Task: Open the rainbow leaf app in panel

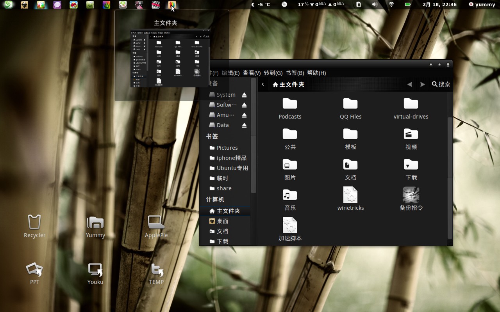Action: (106, 5)
